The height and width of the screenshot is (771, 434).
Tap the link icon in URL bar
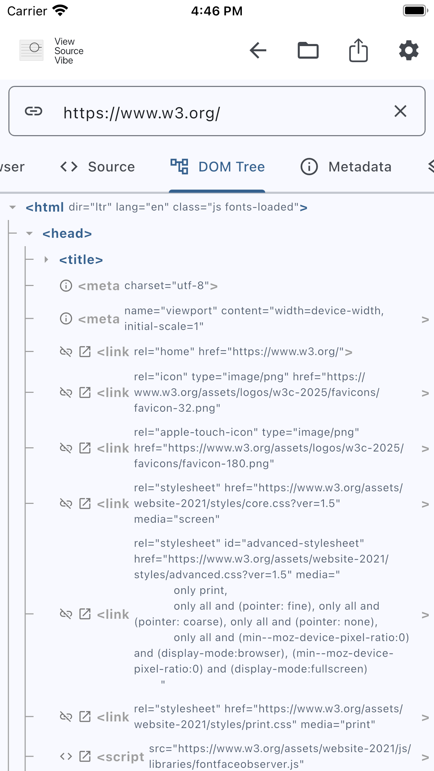coord(34,111)
